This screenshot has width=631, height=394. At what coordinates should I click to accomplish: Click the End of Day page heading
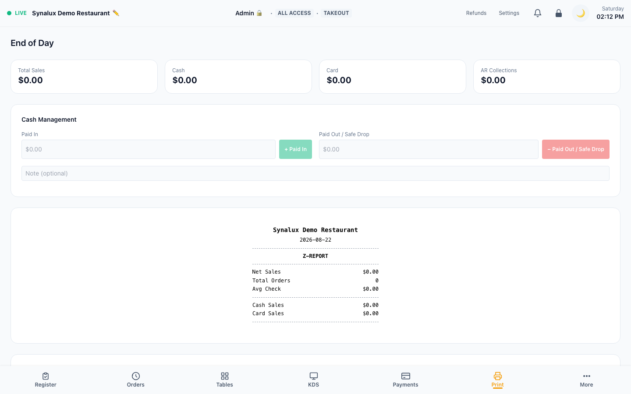pos(32,43)
